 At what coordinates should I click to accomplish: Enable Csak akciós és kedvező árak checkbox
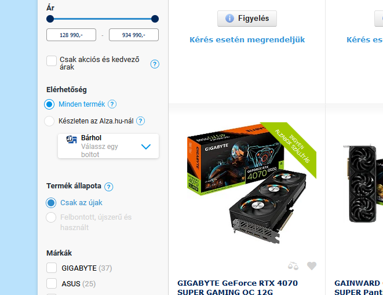(x=52, y=61)
